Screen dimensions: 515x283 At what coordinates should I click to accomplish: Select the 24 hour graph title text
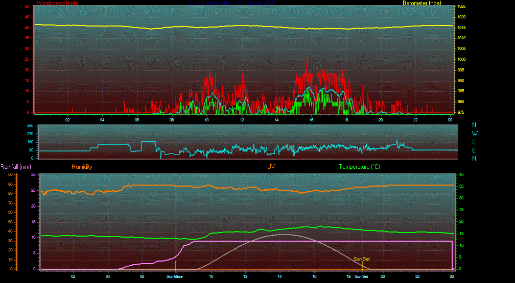(231, 3)
